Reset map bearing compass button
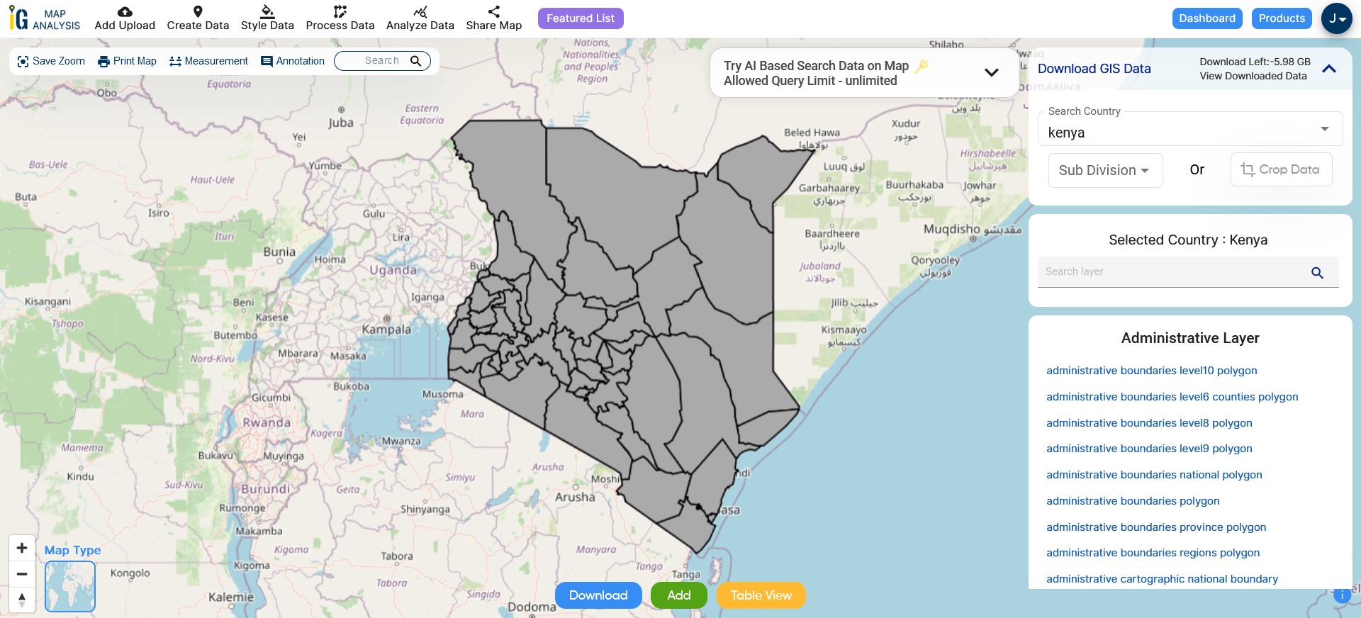Screen dimensions: 1361x618 pyautogui.click(x=22, y=600)
